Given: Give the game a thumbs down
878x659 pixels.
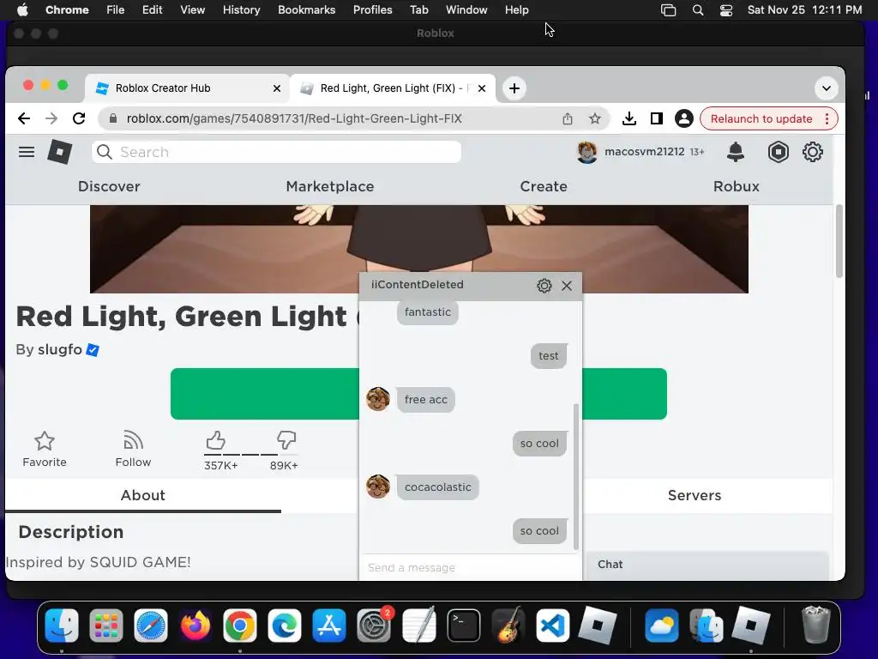Looking at the screenshot, I should [286, 440].
